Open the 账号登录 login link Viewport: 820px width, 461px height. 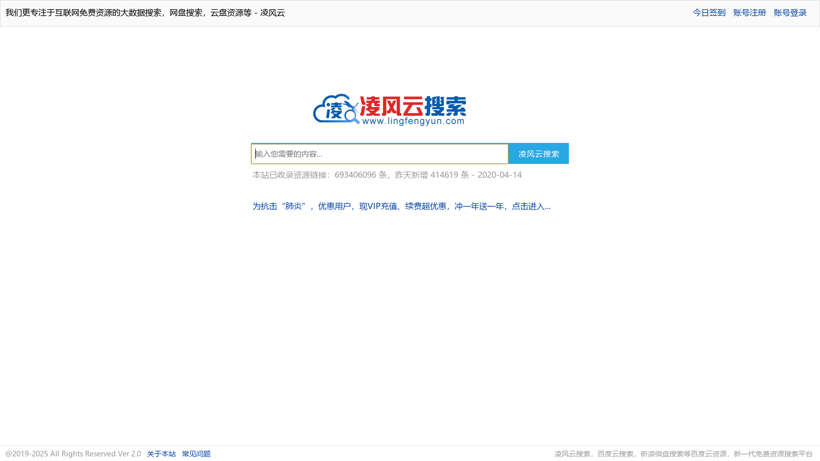(x=790, y=13)
